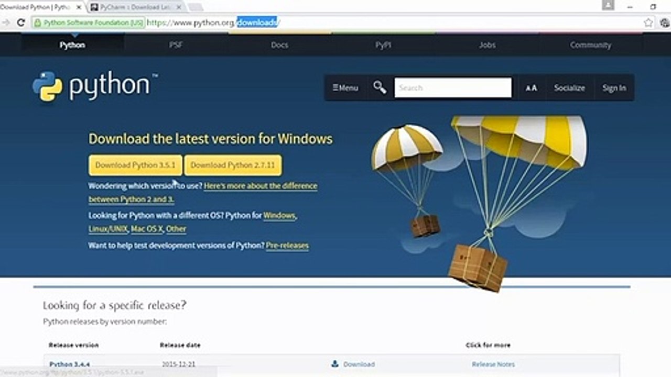Open the Sign In menu

(x=614, y=88)
